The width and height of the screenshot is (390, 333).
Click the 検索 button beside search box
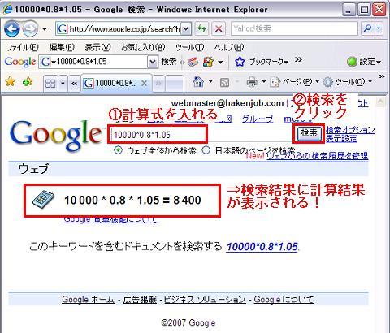(309, 133)
